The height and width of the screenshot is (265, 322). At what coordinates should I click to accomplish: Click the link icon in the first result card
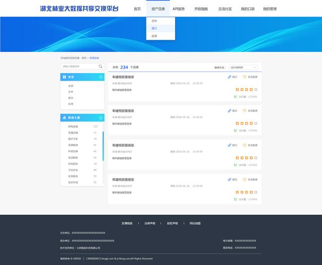[229, 77]
